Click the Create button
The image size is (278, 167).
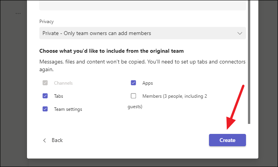point(227,140)
